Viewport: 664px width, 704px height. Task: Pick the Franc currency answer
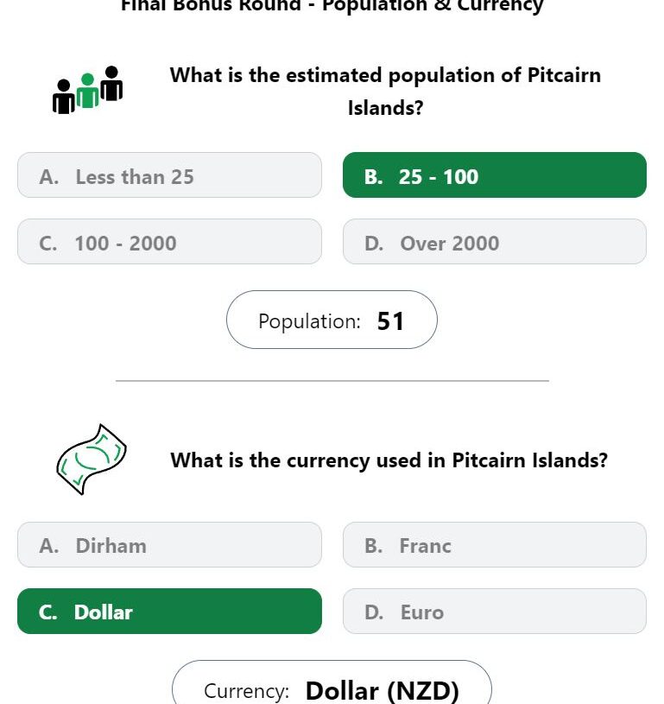tap(494, 544)
